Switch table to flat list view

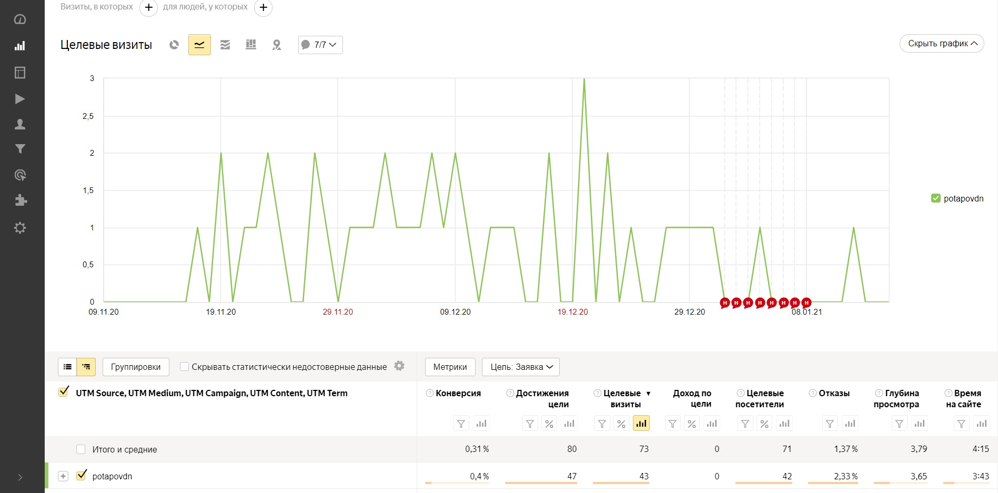[68, 367]
